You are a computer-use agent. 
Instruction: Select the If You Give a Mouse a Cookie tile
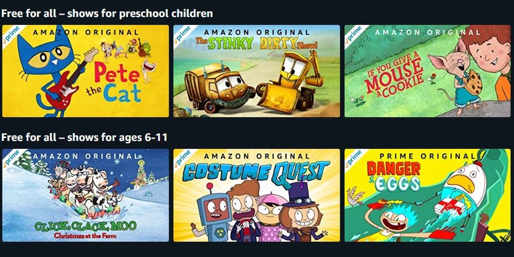pyautogui.click(x=428, y=71)
